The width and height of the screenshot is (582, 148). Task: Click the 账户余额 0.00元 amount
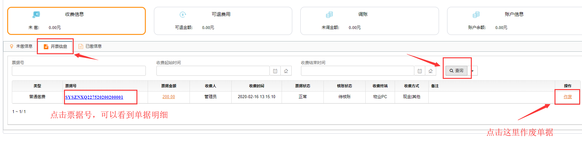(x=501, y=28)
